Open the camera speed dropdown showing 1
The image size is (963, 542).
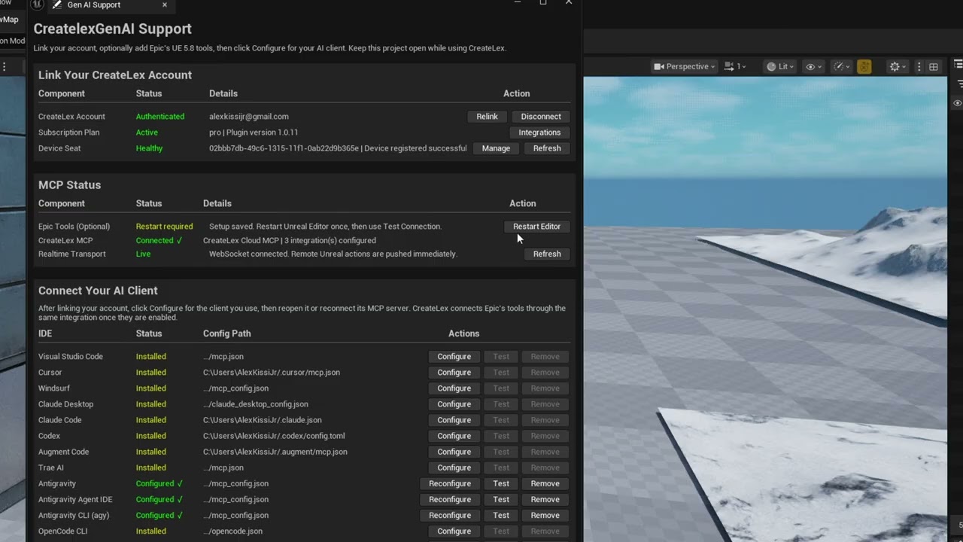coord(735,66)
